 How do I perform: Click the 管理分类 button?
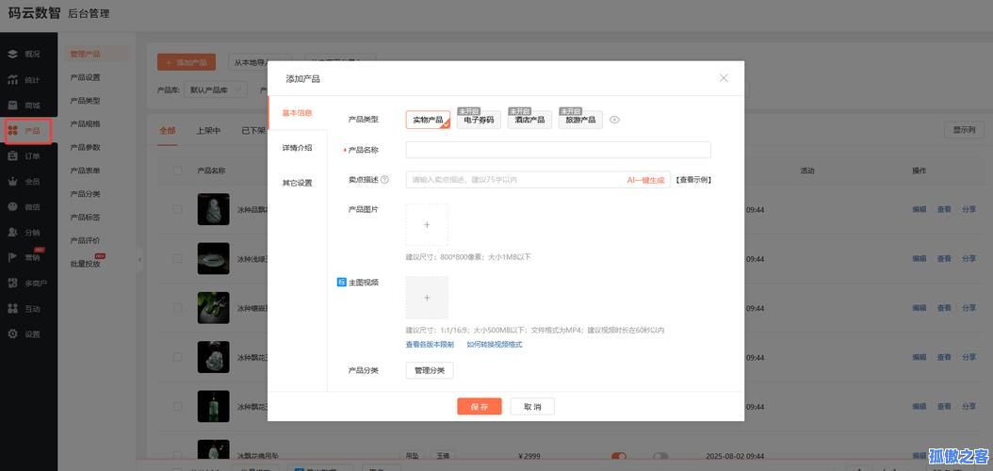[430, 370]
